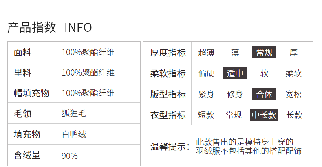Select the 紧身 fit option
Viewport: 322px width, 167px height.
[x=206, y=94]
